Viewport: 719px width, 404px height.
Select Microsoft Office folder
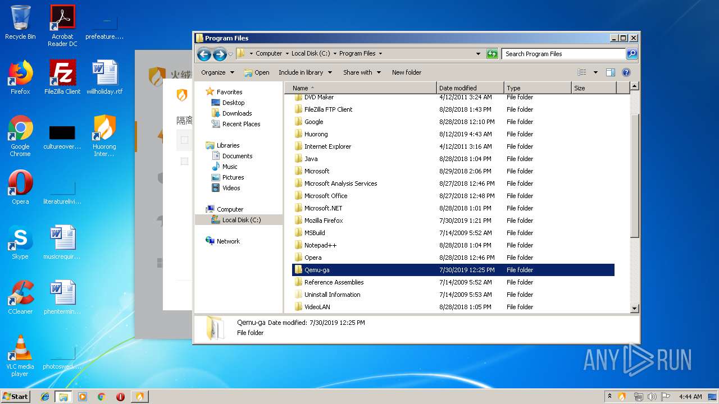click(x=453, y=196)
